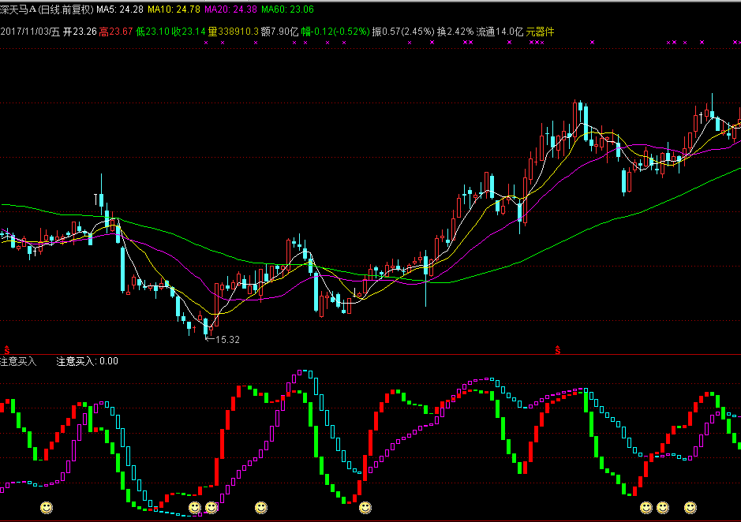Click the amplitude value 振0.57(2.45%)
741x522 pixels.
[x=403, y=32]
